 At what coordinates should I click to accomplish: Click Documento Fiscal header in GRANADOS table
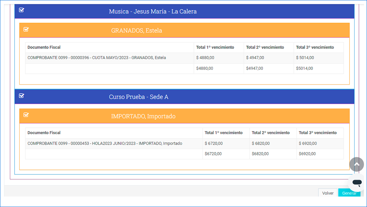point(44,48)
